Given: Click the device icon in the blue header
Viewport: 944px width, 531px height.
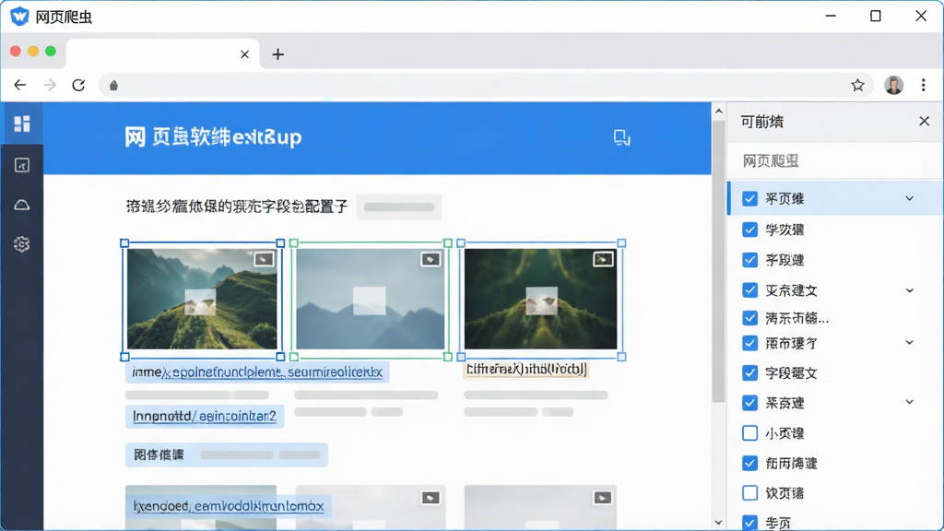Looking at the screenshot, I should pos(621,138).
